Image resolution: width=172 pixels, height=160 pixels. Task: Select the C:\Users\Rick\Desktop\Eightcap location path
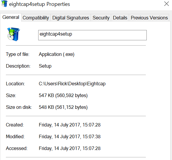click(x=72, y=84)
